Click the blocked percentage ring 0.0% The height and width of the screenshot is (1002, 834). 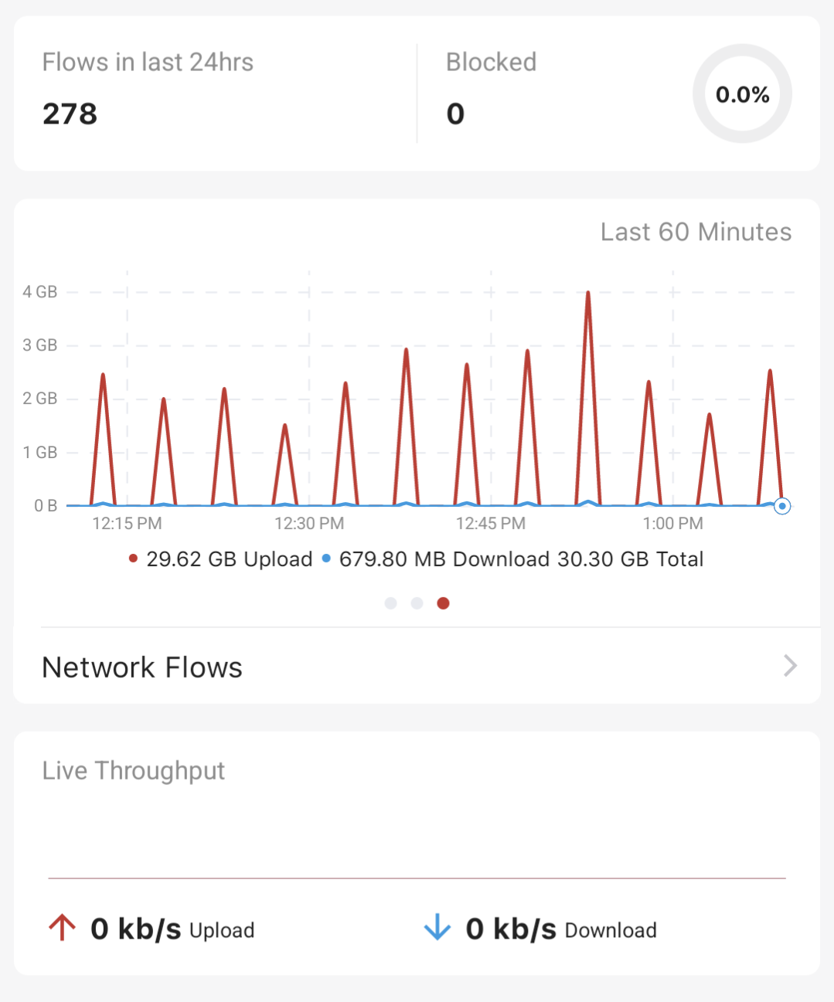click(742, 94)
